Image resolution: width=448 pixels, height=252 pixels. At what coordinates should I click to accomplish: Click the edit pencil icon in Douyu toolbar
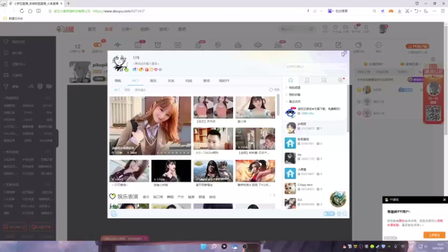338,45
